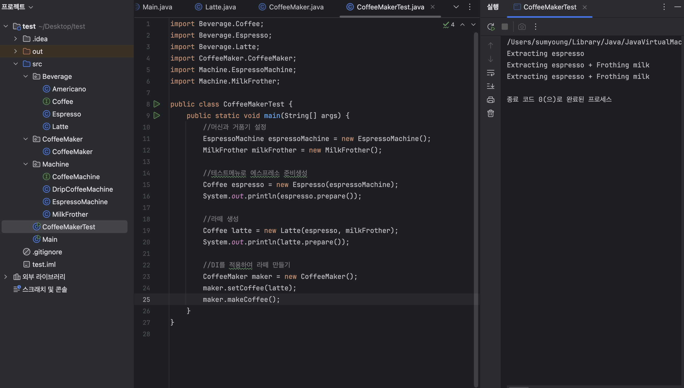Toggle scroll to end of output
The height and width of the screenshot is (388, 684).
click(490, 86)
